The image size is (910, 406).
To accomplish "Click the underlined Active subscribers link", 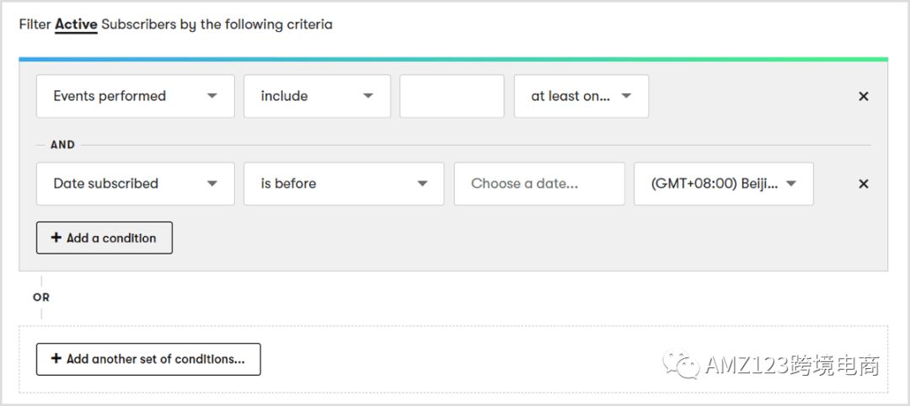I will pos(76,24).
